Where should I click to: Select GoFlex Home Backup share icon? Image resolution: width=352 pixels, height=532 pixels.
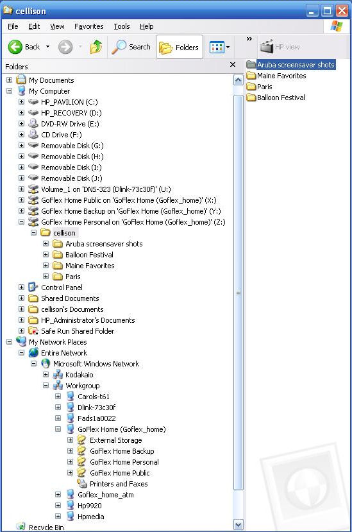point(81,451)
